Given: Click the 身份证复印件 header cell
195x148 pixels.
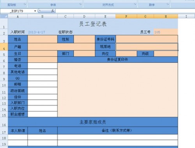Looking at the screenshot, I should pyautogui.click(x=118, y=60).
